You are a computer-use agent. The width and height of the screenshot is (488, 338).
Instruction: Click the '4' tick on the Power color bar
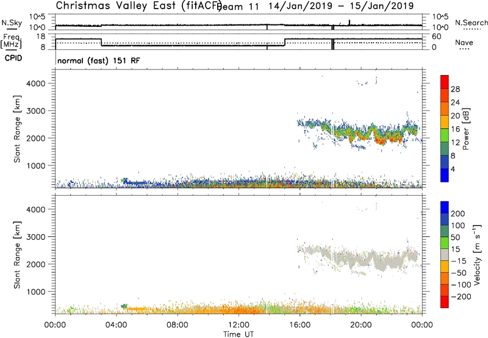[x=453, y=170]
